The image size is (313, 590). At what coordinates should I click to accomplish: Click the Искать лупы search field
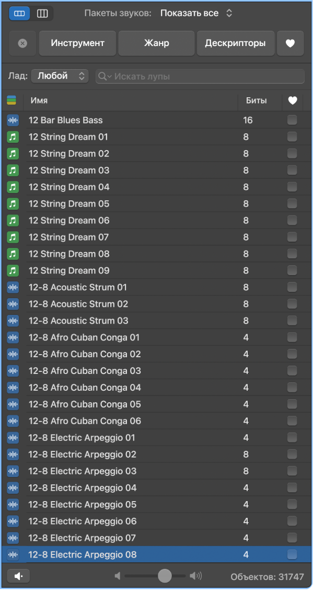(x=200, y=76)
